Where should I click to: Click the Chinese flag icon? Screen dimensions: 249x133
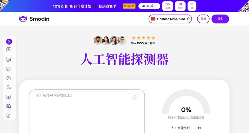(x=153, y=19)
